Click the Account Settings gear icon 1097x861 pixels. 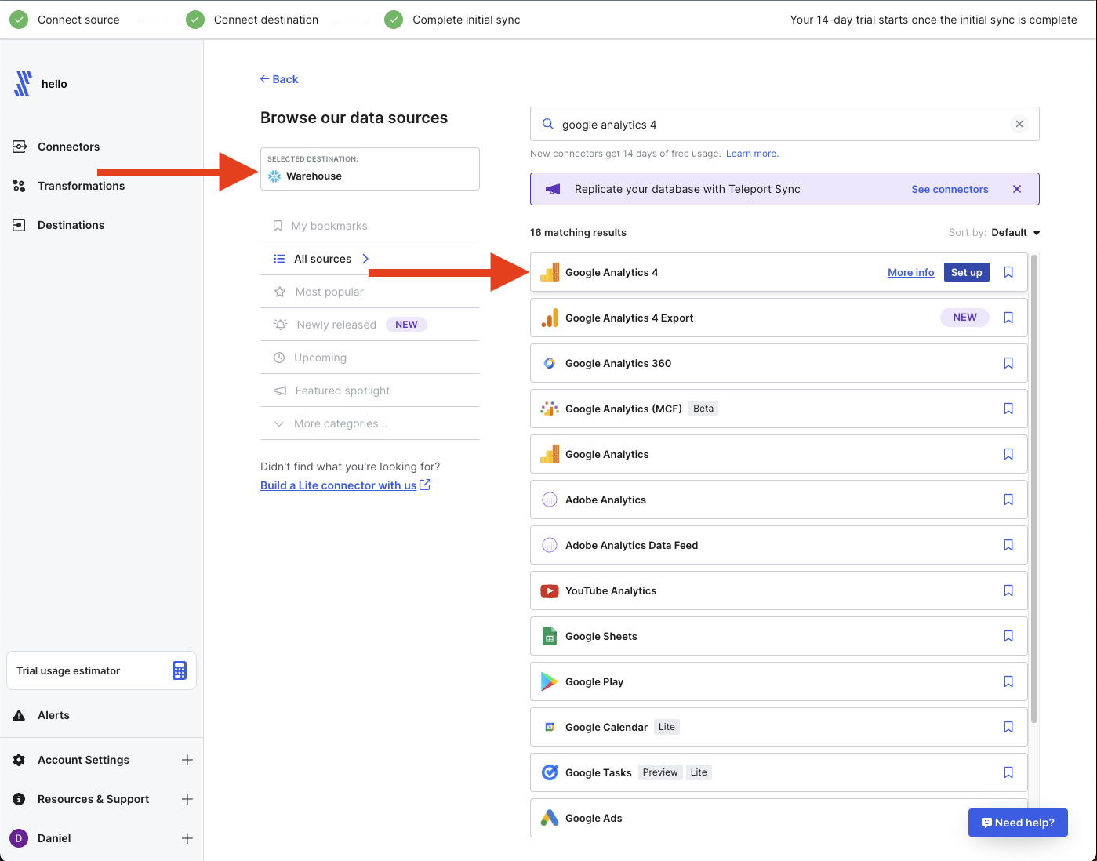20,760
